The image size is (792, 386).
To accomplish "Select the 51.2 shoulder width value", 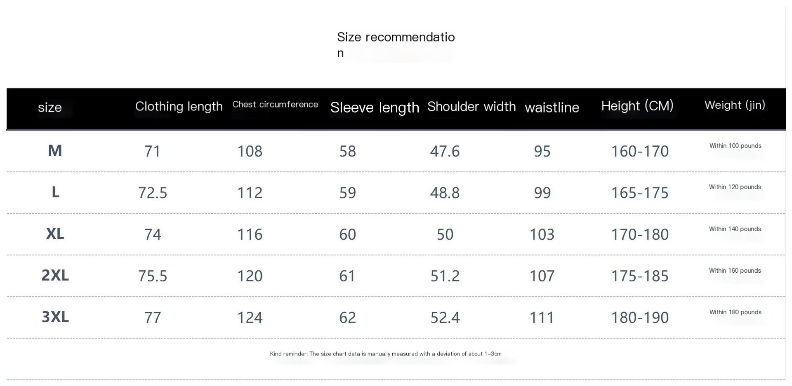I will click(x=445, y=276).
